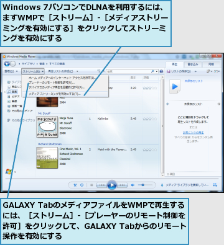The image size is (224, 245).
Task: Click the Stop playback button
Action: tap(91, 185)
